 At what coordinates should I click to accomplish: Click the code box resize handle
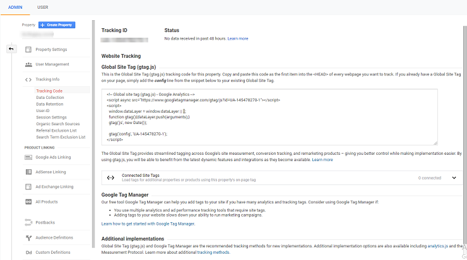click(435, 144)
